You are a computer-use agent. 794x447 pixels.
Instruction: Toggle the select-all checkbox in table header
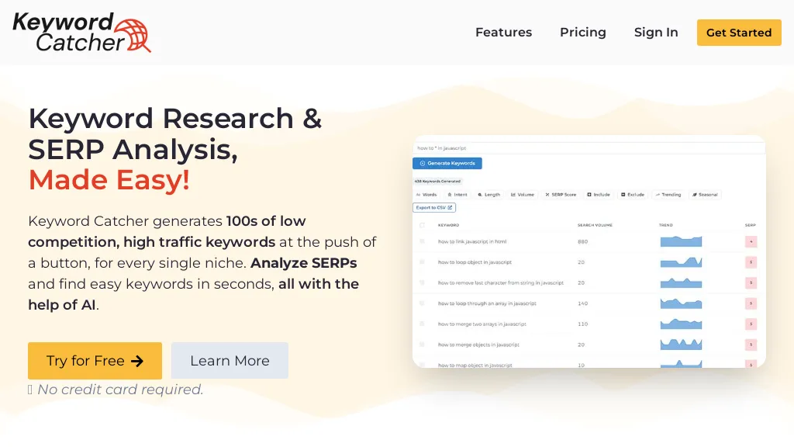pos(423,225)
